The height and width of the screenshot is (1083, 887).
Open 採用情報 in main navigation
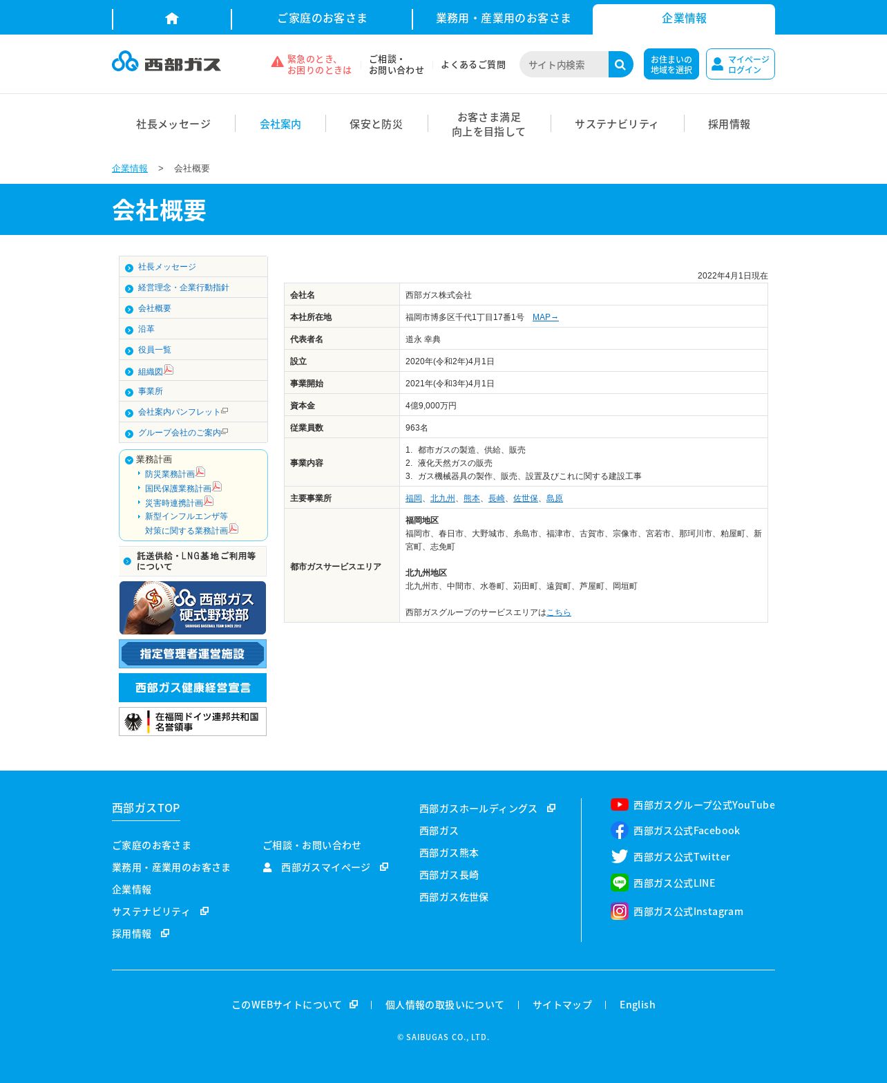[x=729, y=124]
